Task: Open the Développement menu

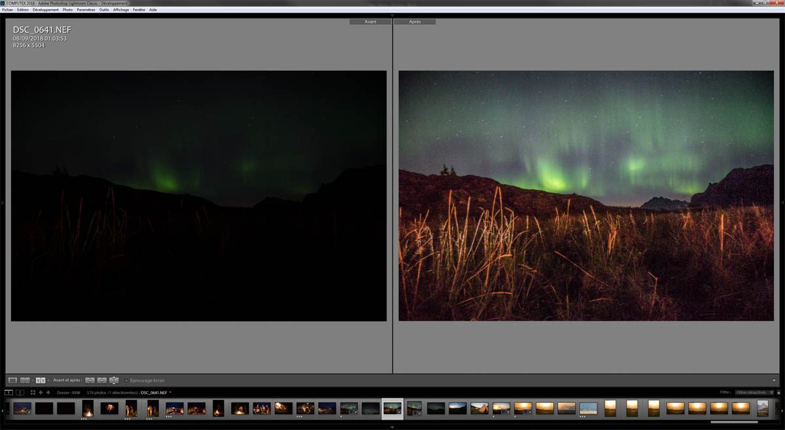Action: pos(45,10)
